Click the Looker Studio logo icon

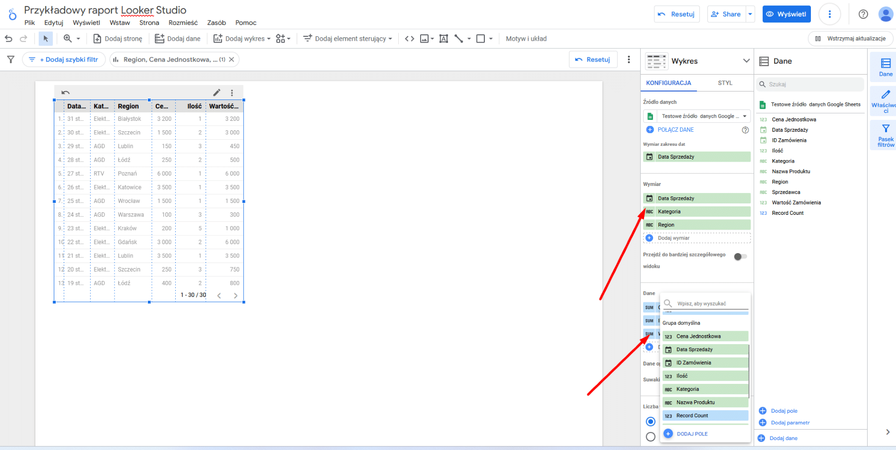[12, 15]
